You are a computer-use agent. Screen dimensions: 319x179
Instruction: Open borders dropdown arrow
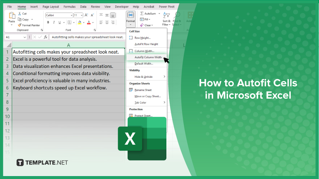point(74,22)
